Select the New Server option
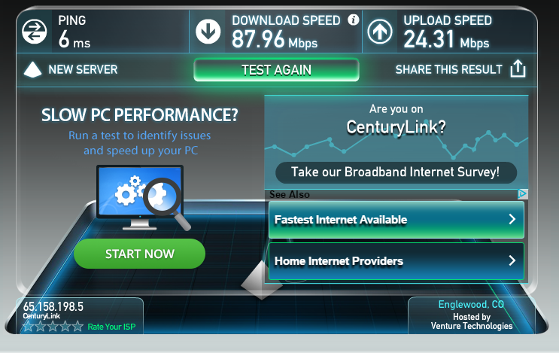This screenshot has height=353, width=559. click(83, 69)
